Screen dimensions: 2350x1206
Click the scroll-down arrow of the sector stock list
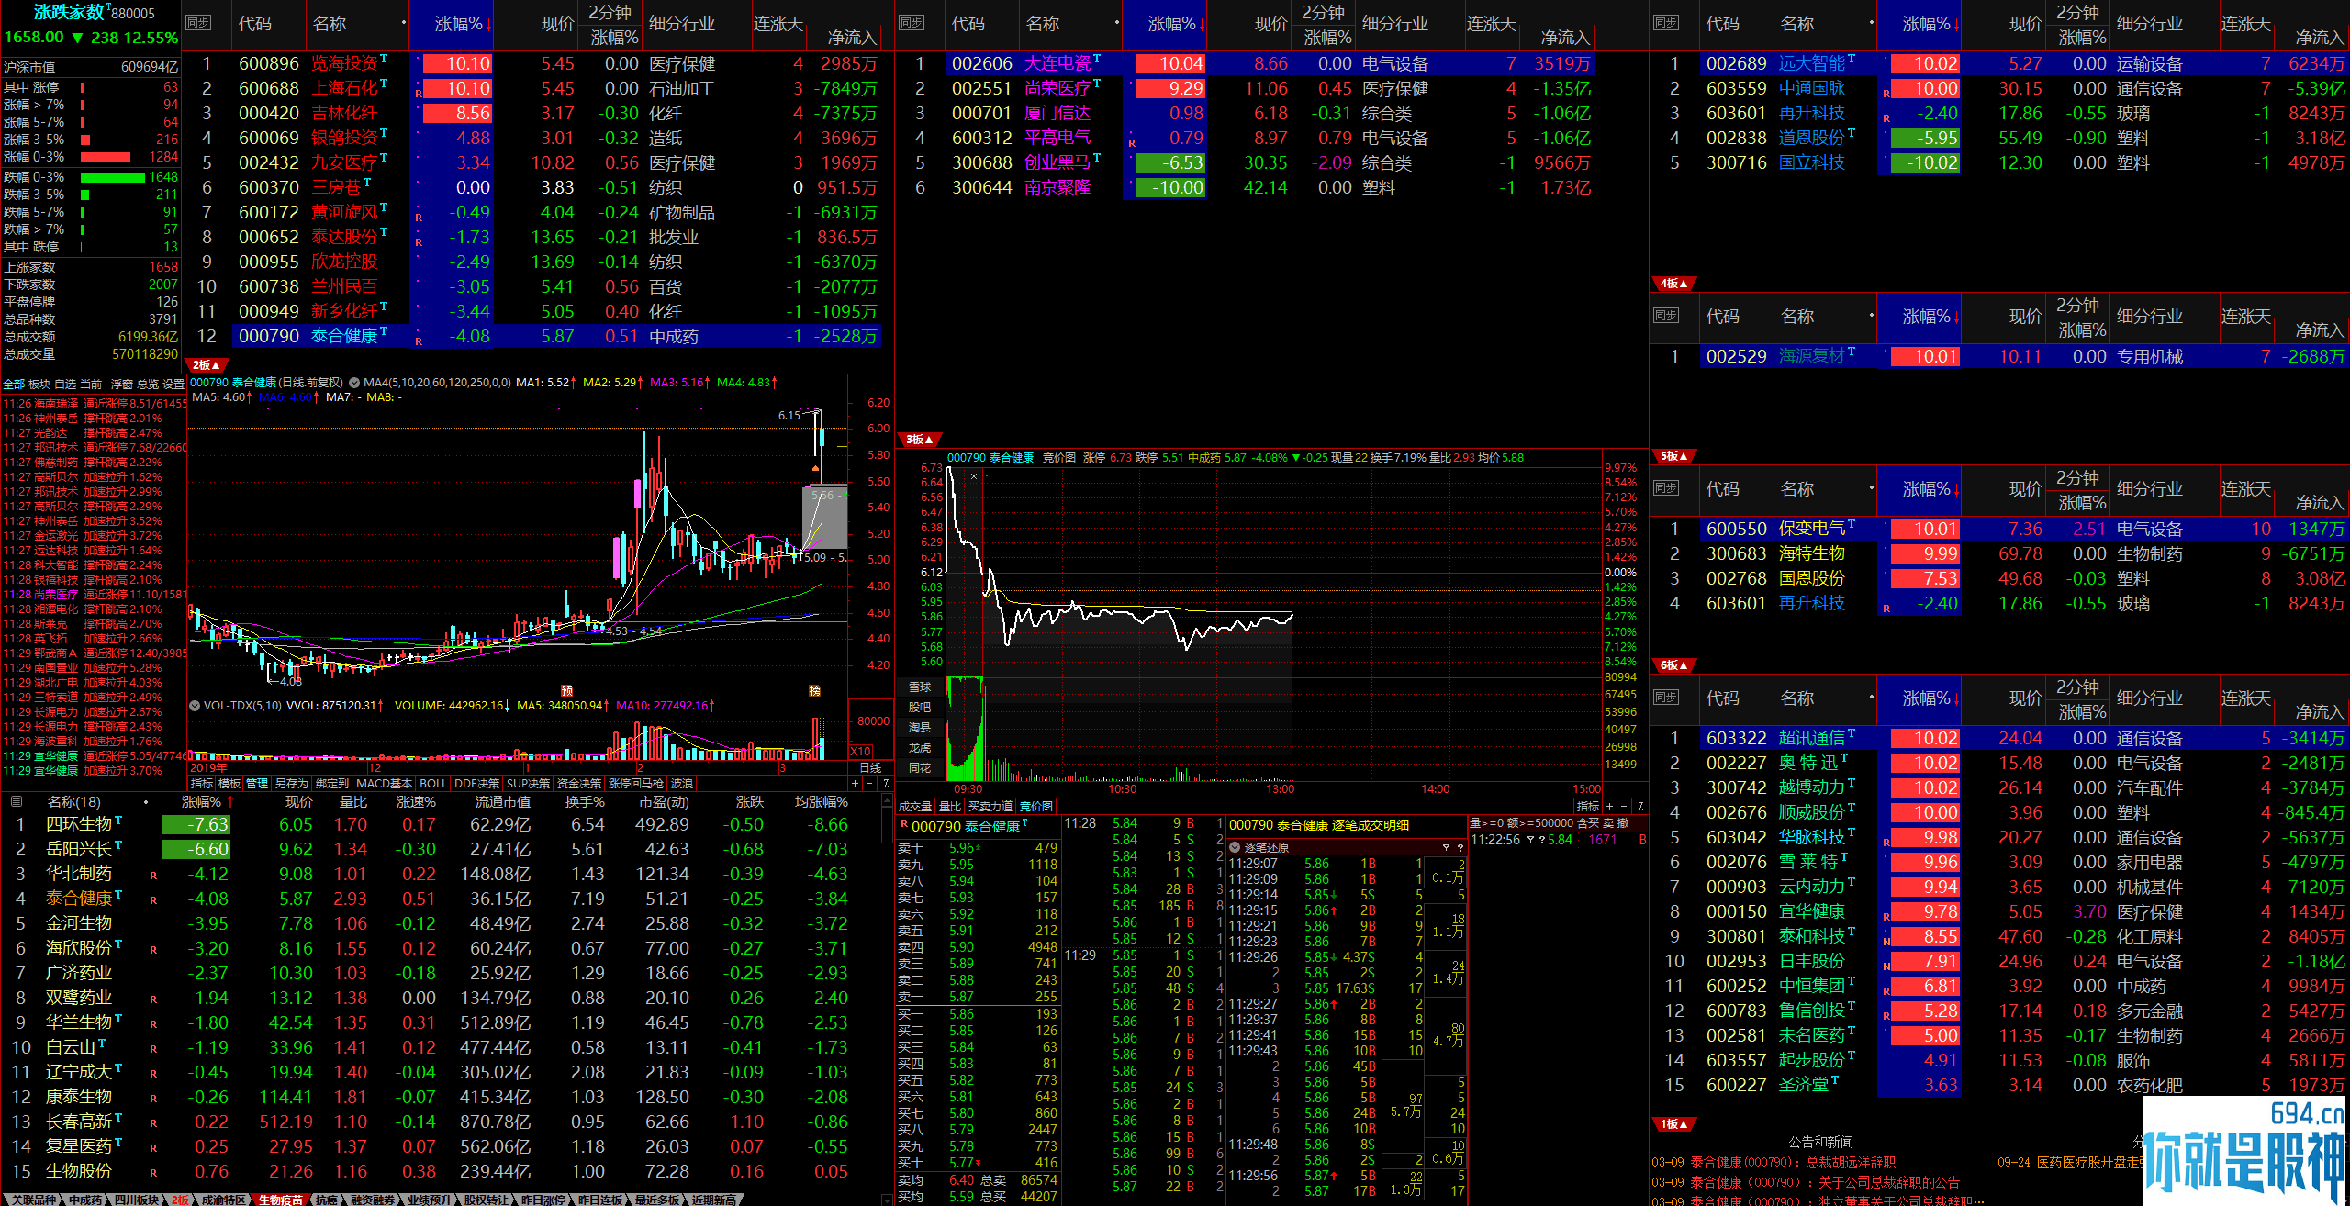click(887, 1199)
